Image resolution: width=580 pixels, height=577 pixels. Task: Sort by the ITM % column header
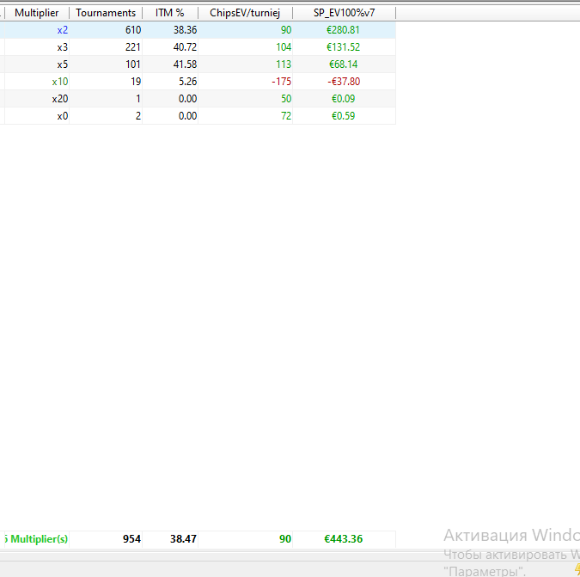(x=170, y=13)
